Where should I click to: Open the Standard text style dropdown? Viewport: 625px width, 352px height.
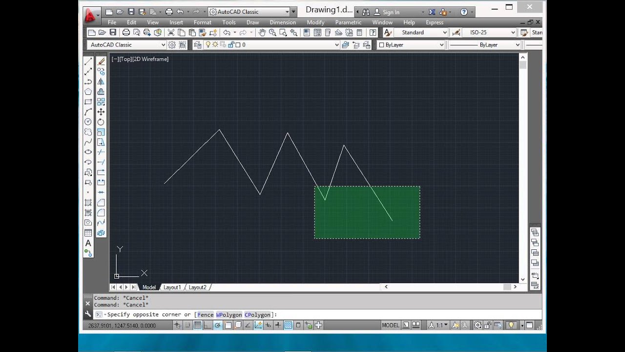pyautogui.click(x=421, y=32)
